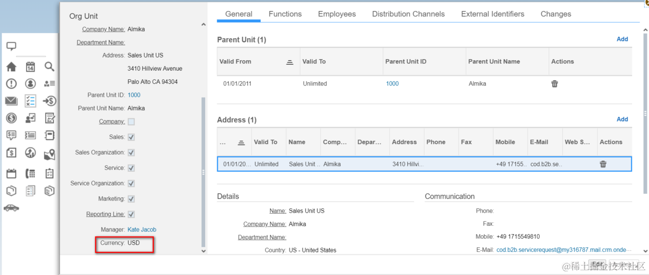Click Department Name label in Details section

coord(262,237)
